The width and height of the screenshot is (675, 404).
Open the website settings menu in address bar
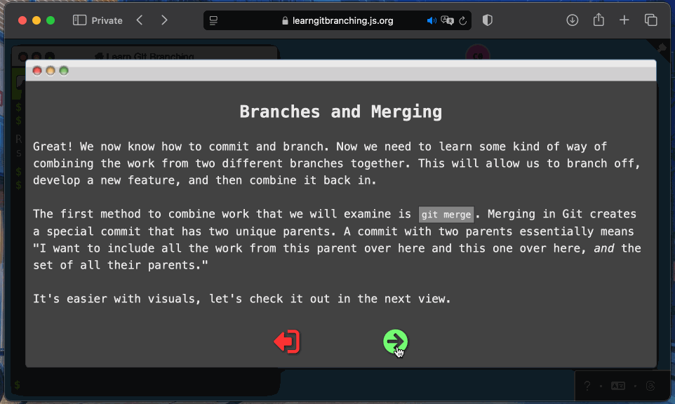(x=213, y=20)
